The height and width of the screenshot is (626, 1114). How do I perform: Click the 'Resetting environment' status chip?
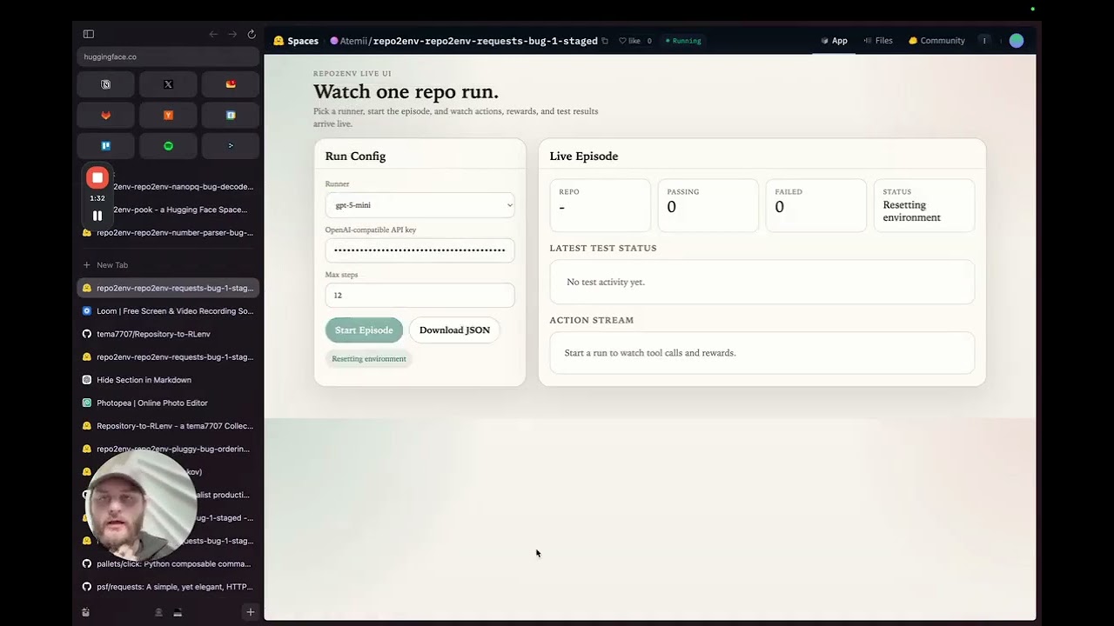pos(369,359)
